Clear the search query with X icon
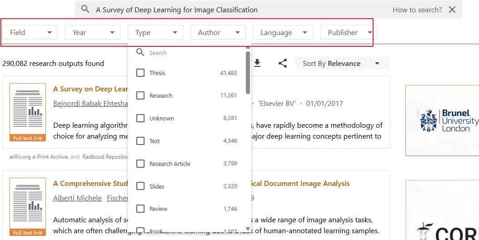Screen dimensions: 479x240 (x=452, y=10)
